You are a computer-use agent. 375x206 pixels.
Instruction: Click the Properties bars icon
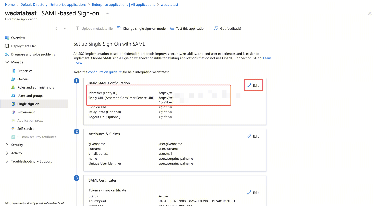(x=13, y=71)
